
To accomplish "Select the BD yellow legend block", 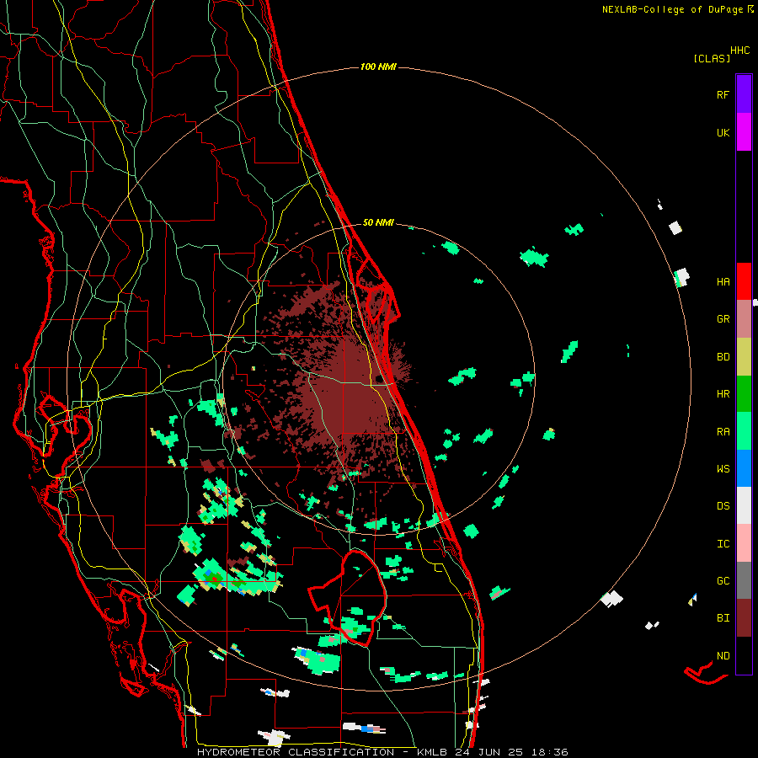I will (x=744, y=357).
